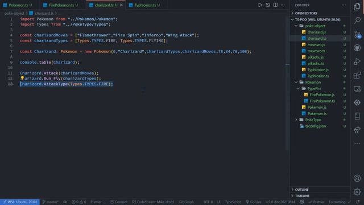This screenshot has width=364, height=205.
Task: Open the notifications icon at status bar end
Action: coord(358,202)
